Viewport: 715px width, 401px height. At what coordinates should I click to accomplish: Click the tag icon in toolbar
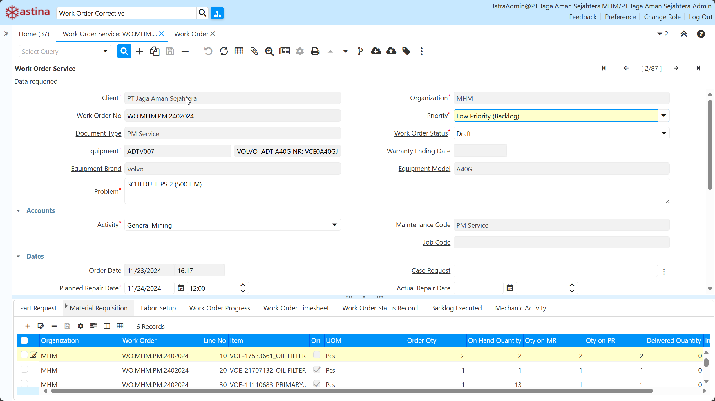tap(406, 51)
